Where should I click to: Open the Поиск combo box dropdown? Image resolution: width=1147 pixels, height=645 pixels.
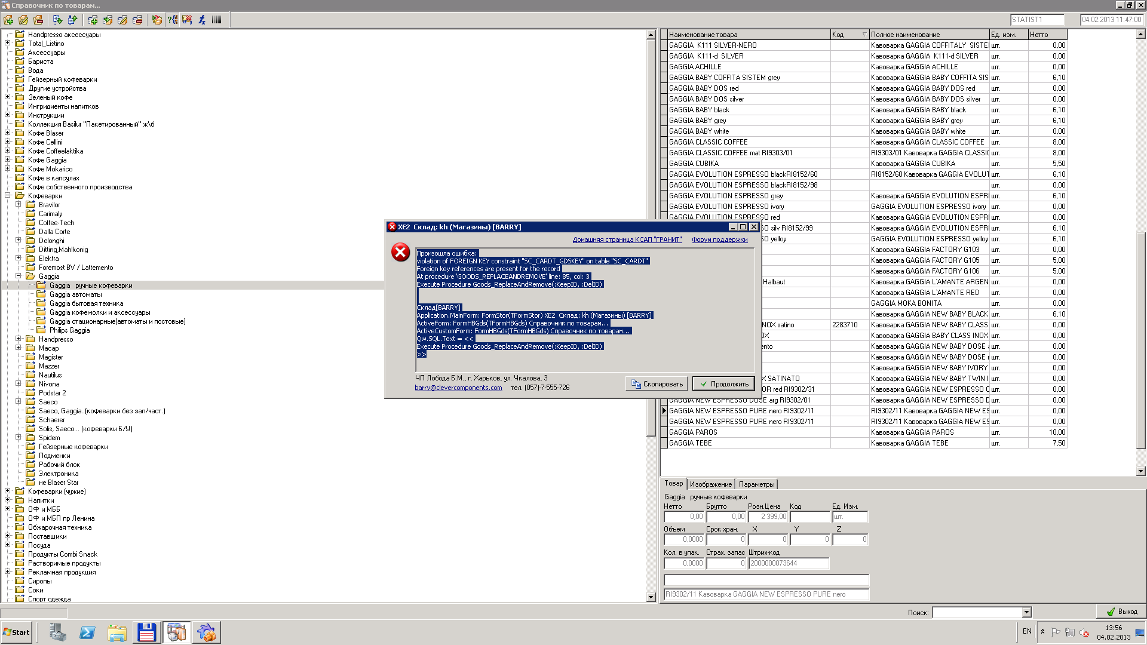pyautogui.click(x=1026, y=612)
